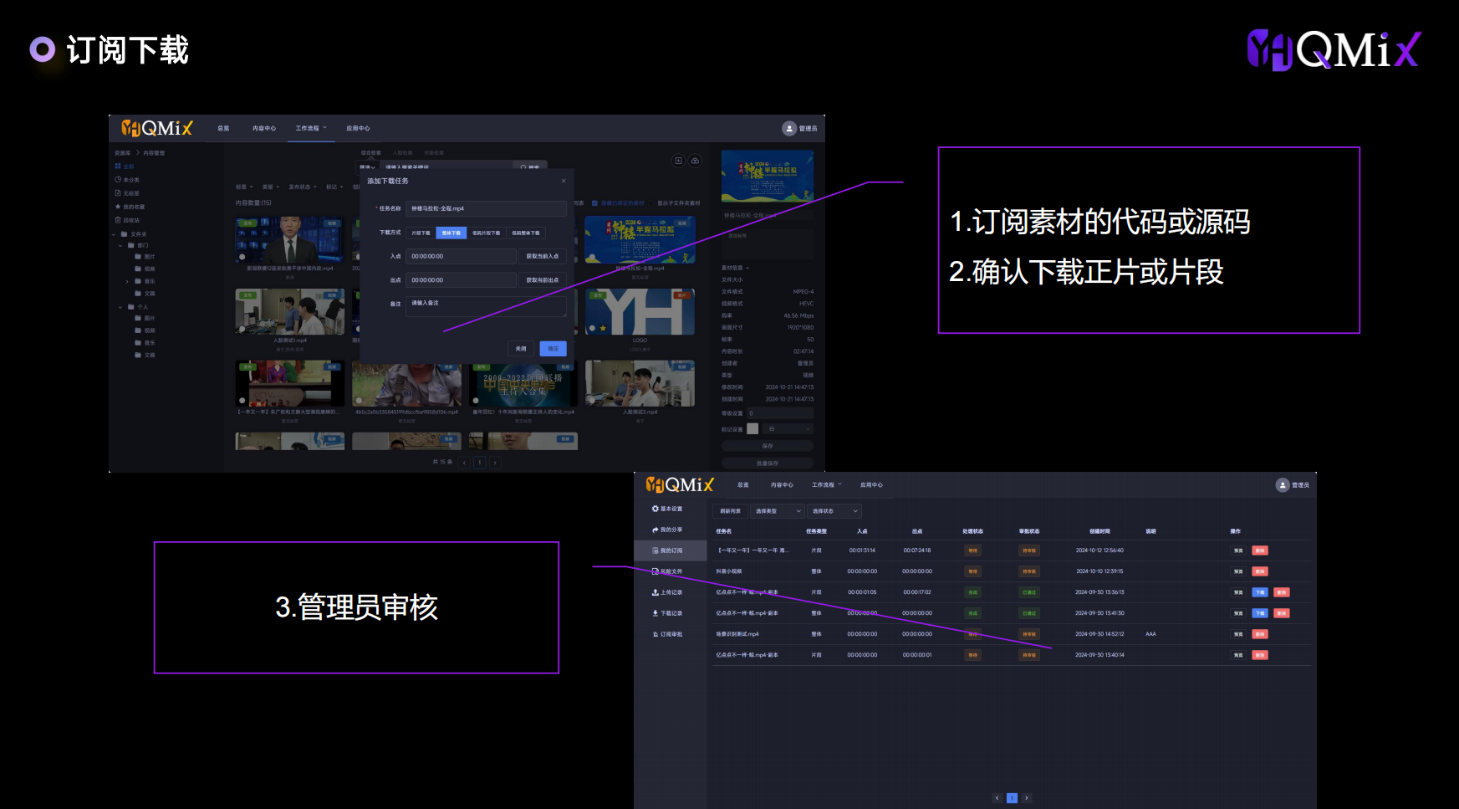Viewport: 1459px width, 809px height.
Task: Open 全部 in the content library sidebar
Action: (x=125, y=166)
